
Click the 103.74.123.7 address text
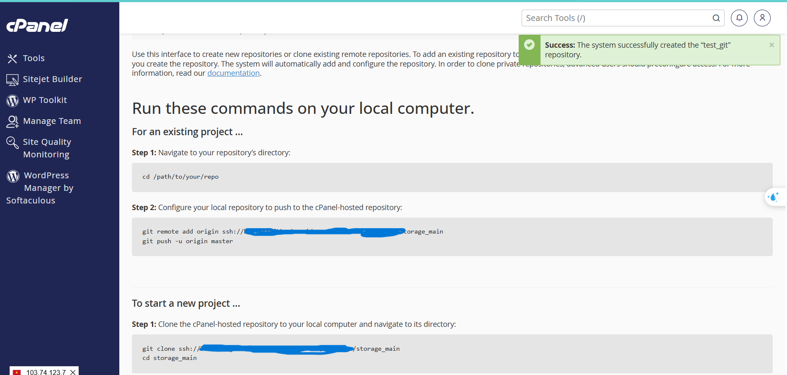click(46, 372)
